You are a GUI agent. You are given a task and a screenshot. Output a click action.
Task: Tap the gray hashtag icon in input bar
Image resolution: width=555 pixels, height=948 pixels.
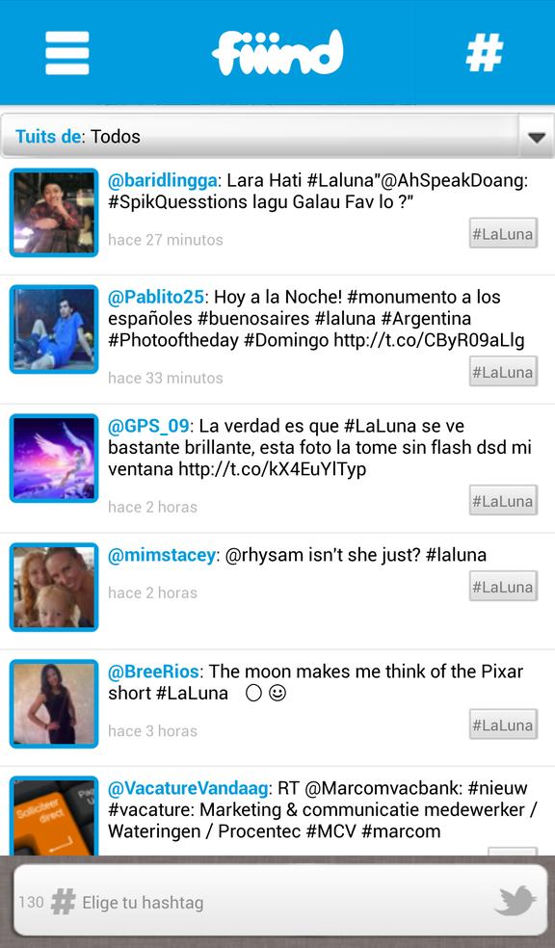(63, 902)
